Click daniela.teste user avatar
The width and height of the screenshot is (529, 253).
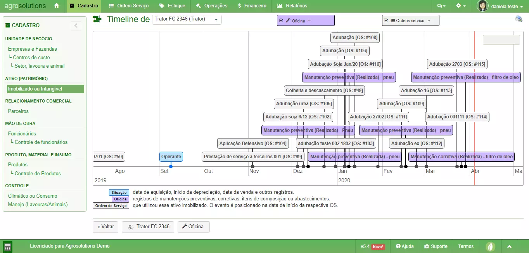pyautogui.click(x=482, y=6)
